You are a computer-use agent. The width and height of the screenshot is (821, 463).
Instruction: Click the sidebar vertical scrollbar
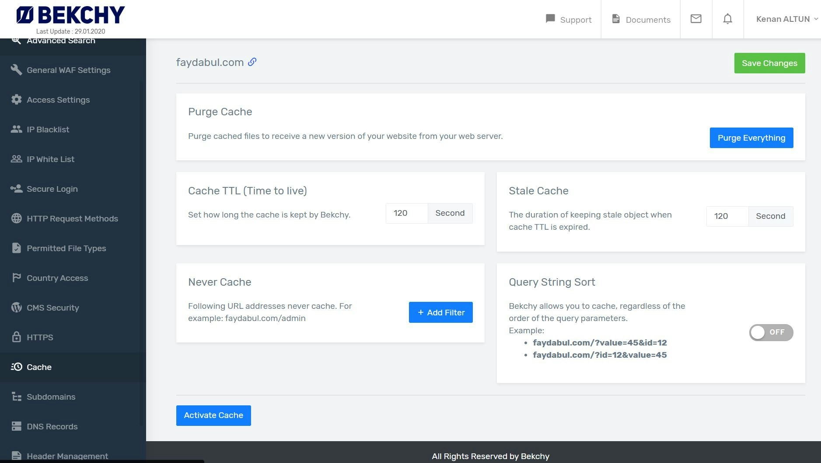coord(141,253)
